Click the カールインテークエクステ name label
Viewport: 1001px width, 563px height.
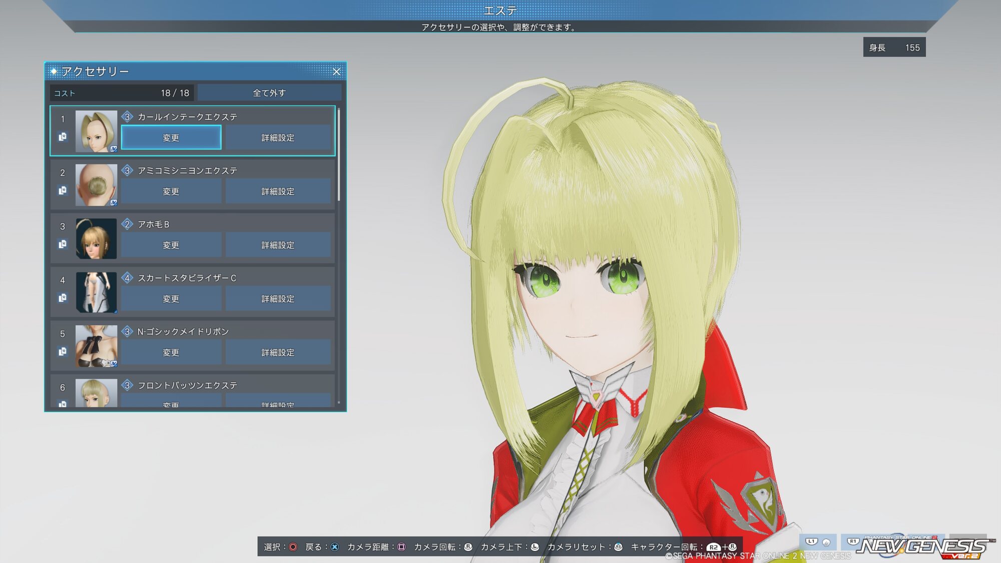(x=187, y=117)
